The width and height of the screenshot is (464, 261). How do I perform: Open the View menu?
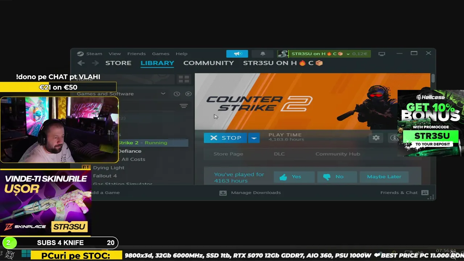pos(115,54)
